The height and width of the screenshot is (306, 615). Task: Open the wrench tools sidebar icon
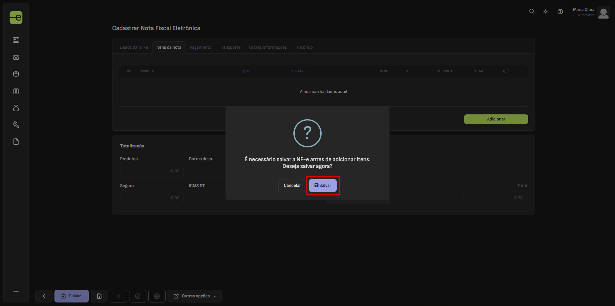pyautogui.click(x=16, y=125)
